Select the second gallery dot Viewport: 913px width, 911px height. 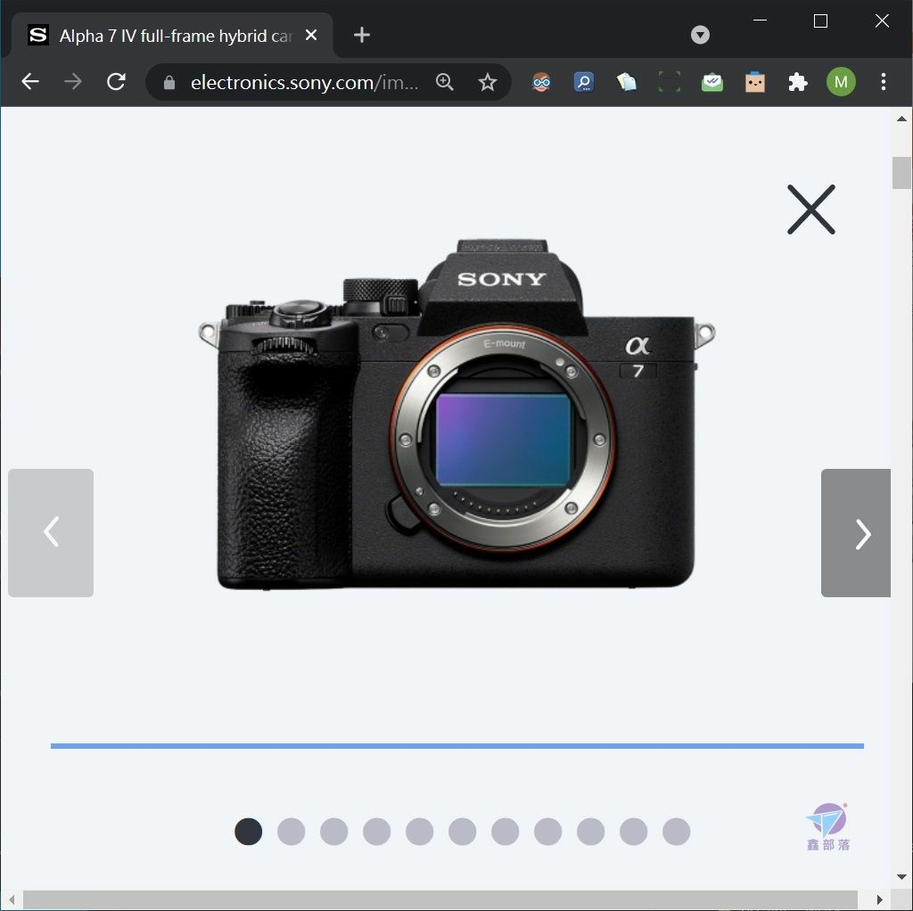[x=292, y=832]
